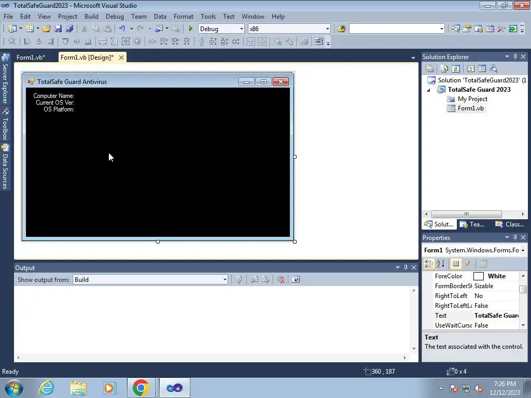Open Solution Explorer window options dropdown arrow
Screen dimensions: 531x398
(507, 57)
